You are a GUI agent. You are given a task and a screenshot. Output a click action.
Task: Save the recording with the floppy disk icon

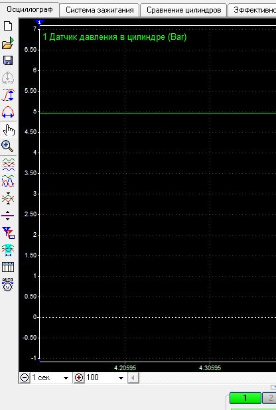(8, 60)
